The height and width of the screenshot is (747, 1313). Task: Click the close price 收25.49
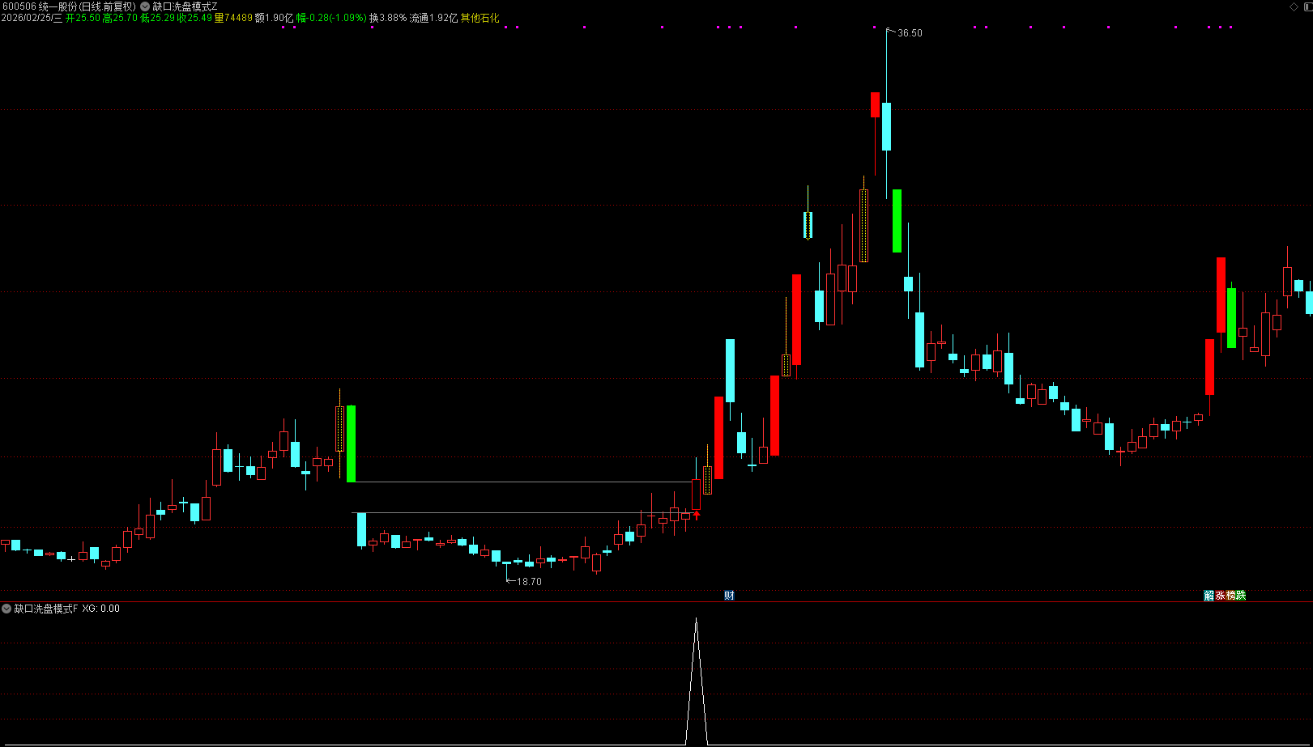coord(194,18)
